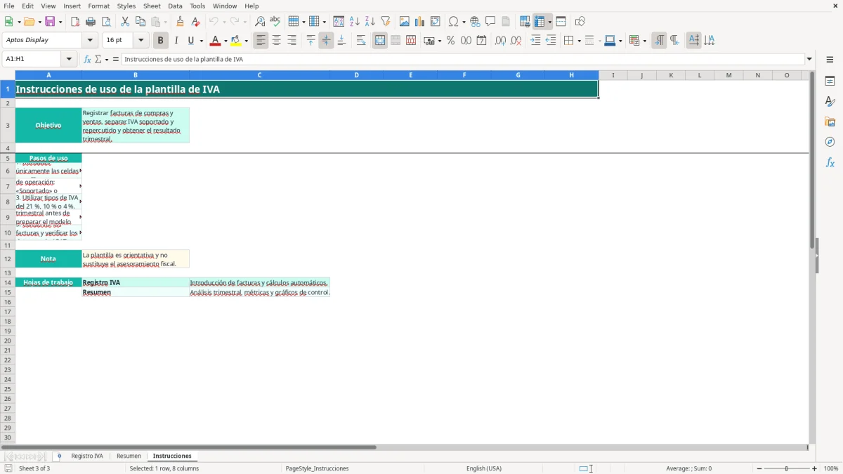Click the 'Registro IVA' cell in row 14
The image size is (843, 474).
pos(136,282)
